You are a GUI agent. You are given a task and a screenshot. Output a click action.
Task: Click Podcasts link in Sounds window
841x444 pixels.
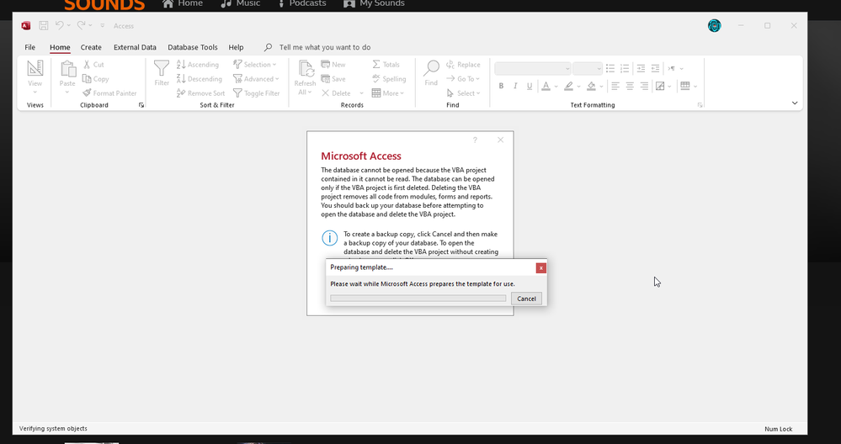[301, 3]
